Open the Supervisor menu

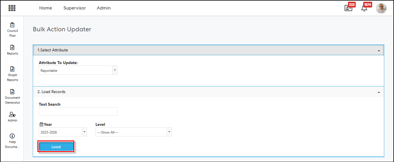[74, 8]
